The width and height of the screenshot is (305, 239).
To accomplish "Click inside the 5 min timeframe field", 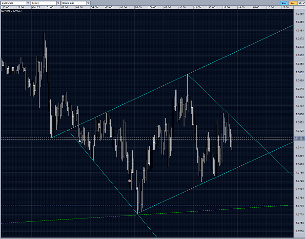I will [x=44, y=3].
